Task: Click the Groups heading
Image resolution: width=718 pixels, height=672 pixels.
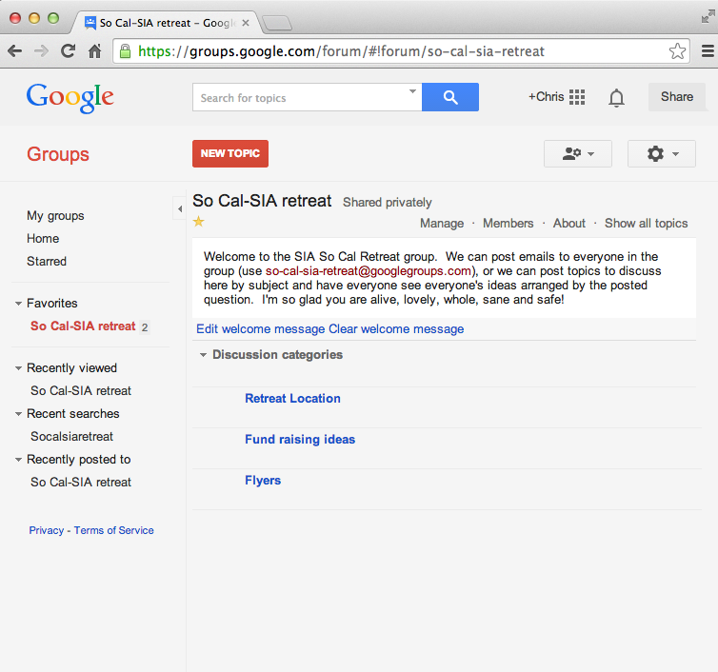Action: [58, 154]
